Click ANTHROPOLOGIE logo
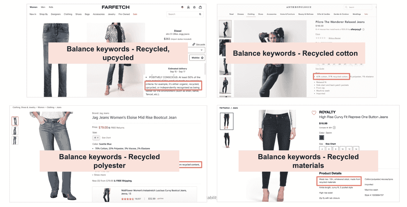Screen dimensions: 407x207 coord(299,7)
